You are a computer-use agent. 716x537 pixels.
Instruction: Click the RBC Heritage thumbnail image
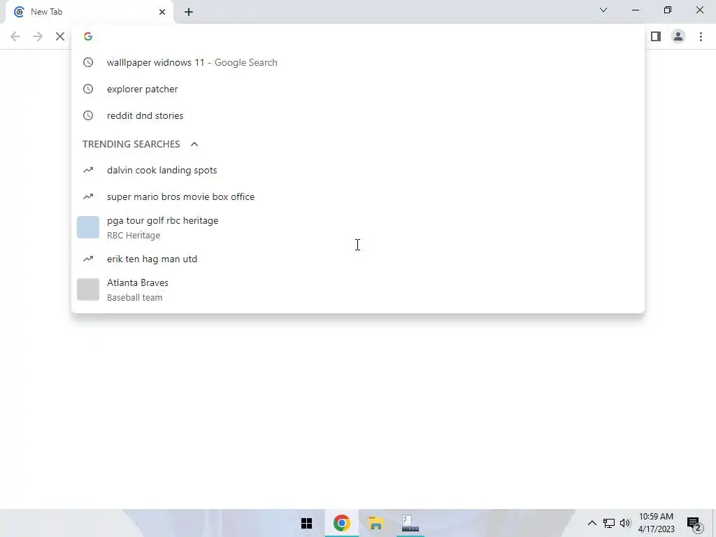88,227
